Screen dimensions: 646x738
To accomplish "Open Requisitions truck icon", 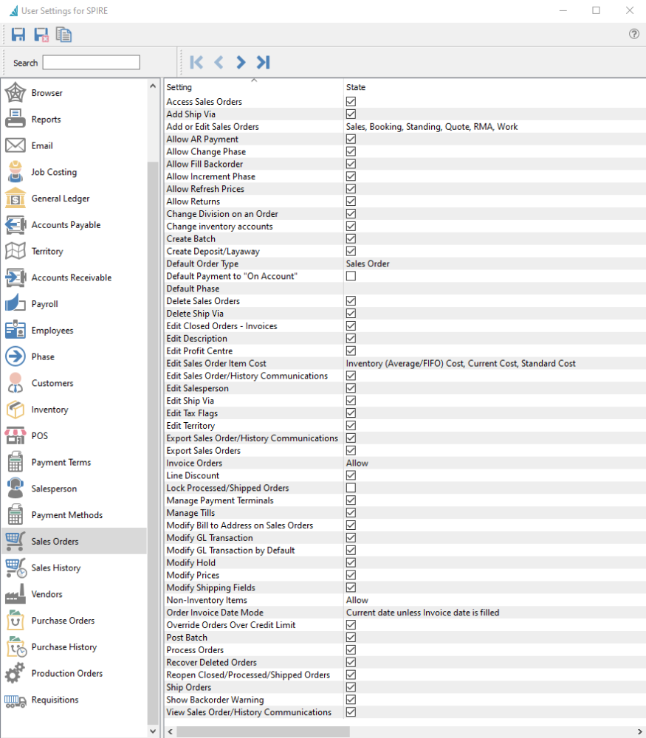I will [x=15, y=700].
